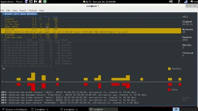Switch to active root@kali taskbar window

click(x=103, y=109)
